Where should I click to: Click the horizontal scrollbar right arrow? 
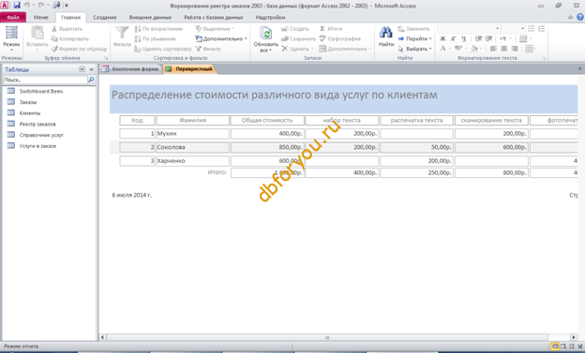point(574,337)
